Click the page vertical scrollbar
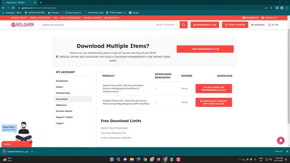290x163 pixels. click(x=289, y=76)
